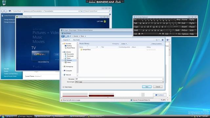Collapse the Favorites group

point(63,44)
